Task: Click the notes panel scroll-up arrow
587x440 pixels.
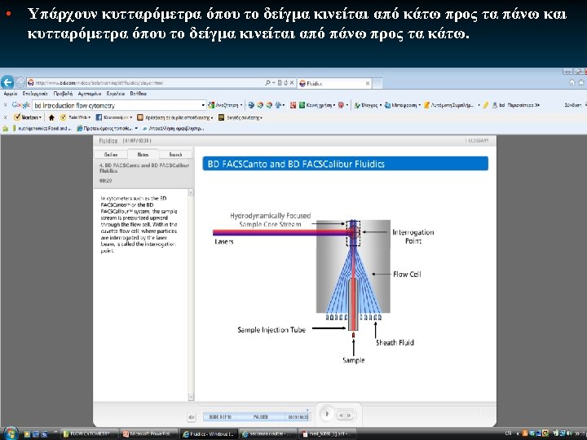Action: click(191, 192)
